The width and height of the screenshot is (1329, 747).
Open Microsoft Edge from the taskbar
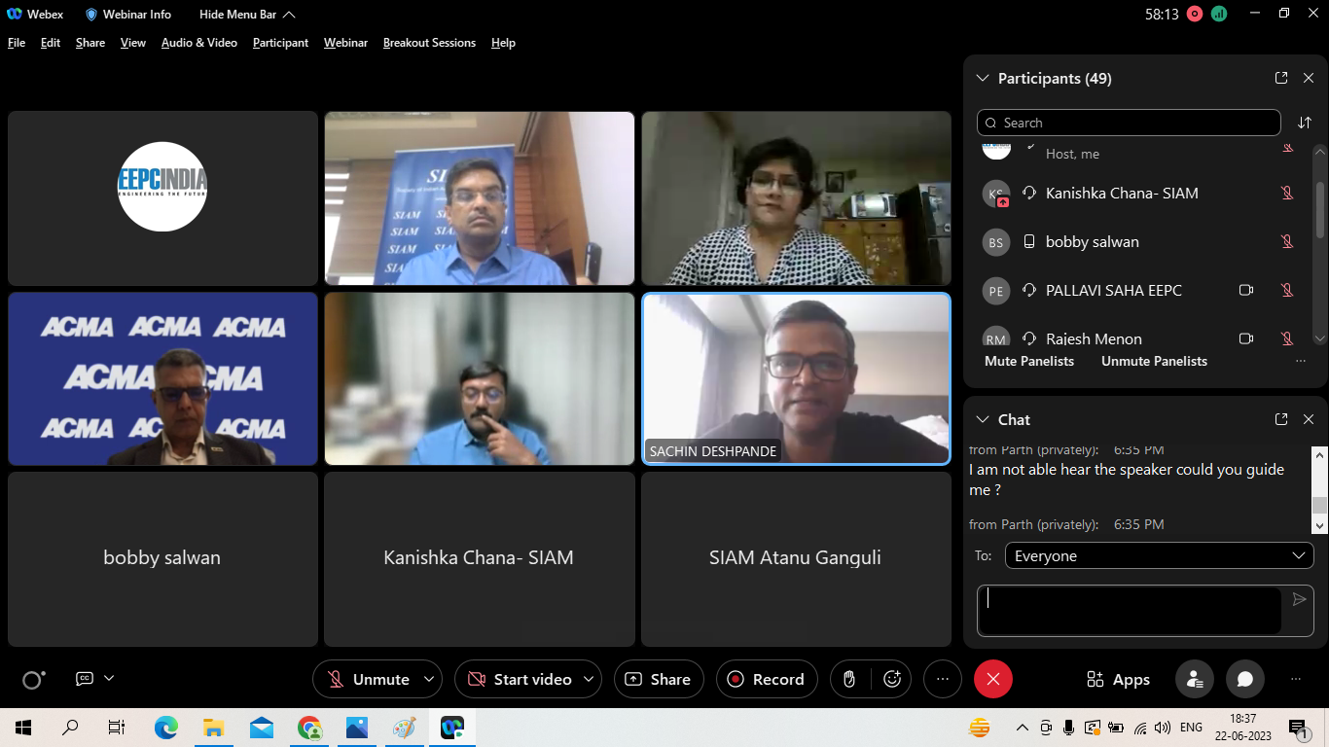166,728
